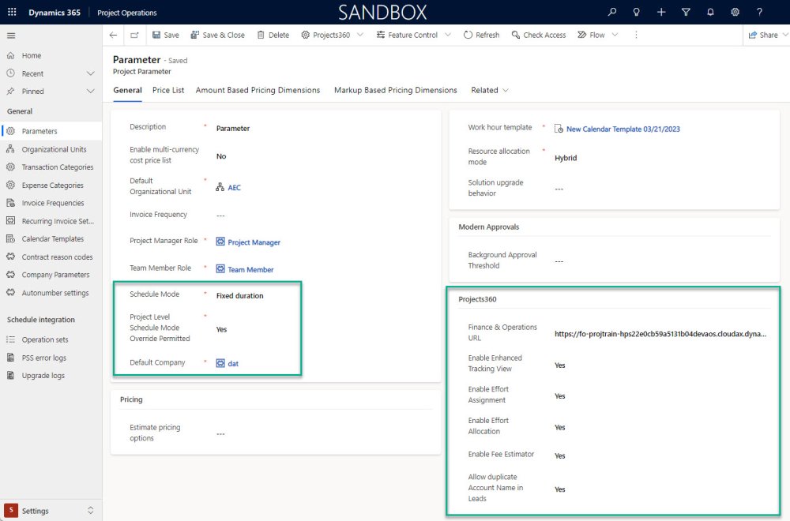This screenshot has height=521, width=790.
Task: Click the Flow command button
Action: [591, 35]
